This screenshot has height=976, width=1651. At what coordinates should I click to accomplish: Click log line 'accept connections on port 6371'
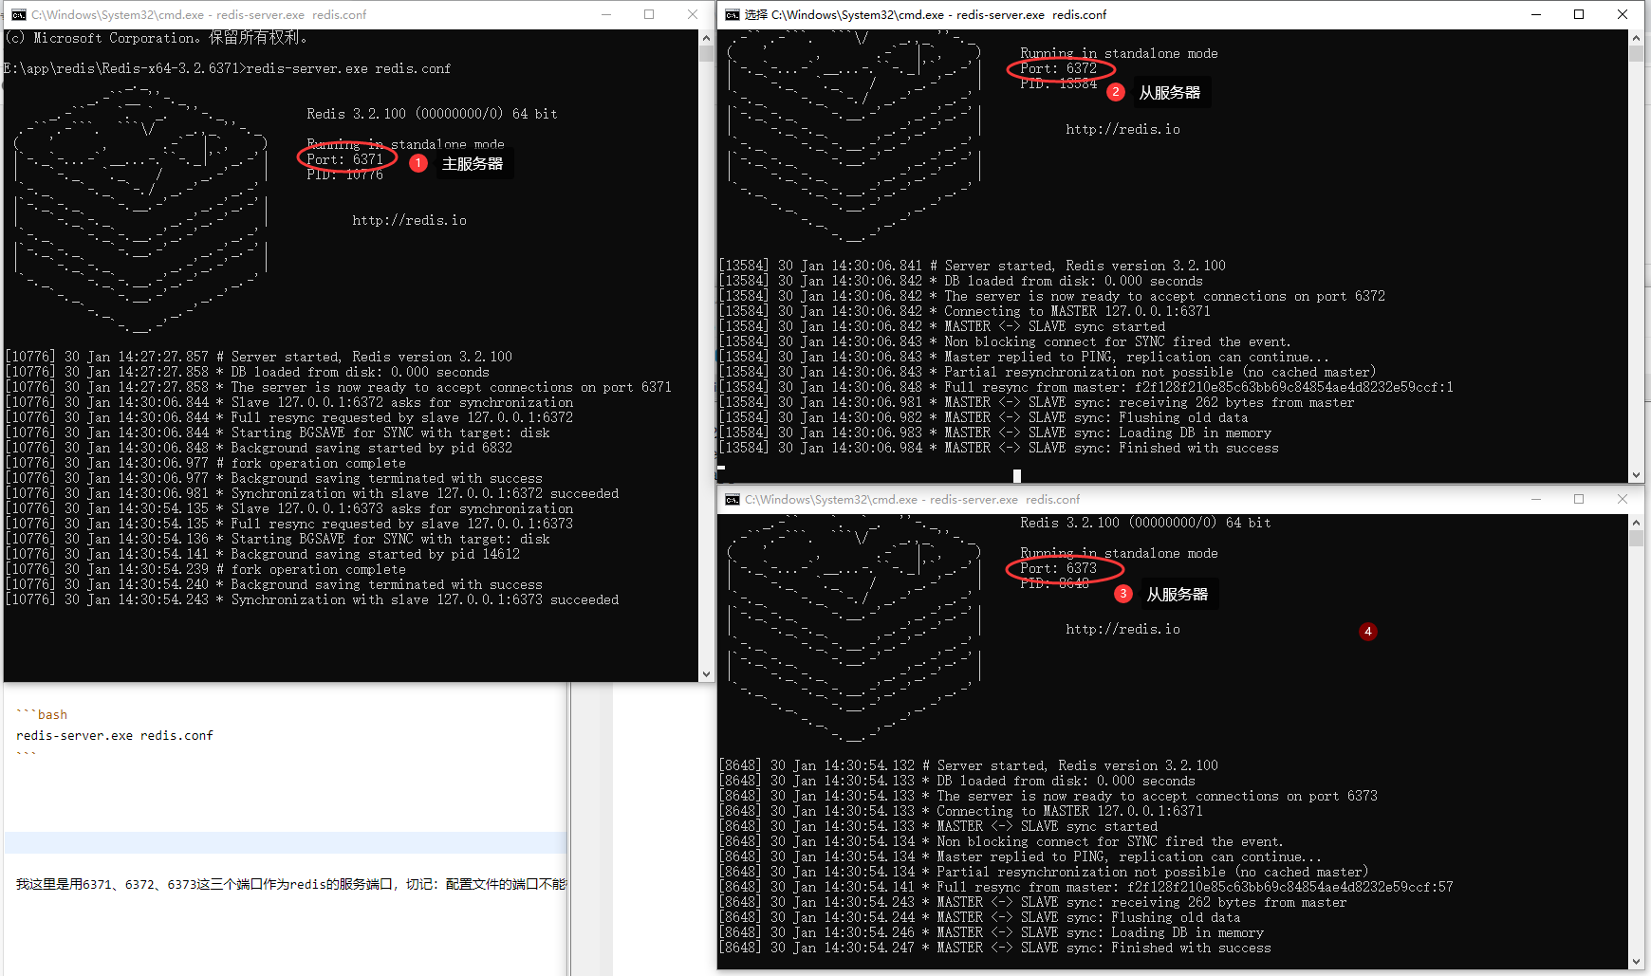[x=339, y=387]
